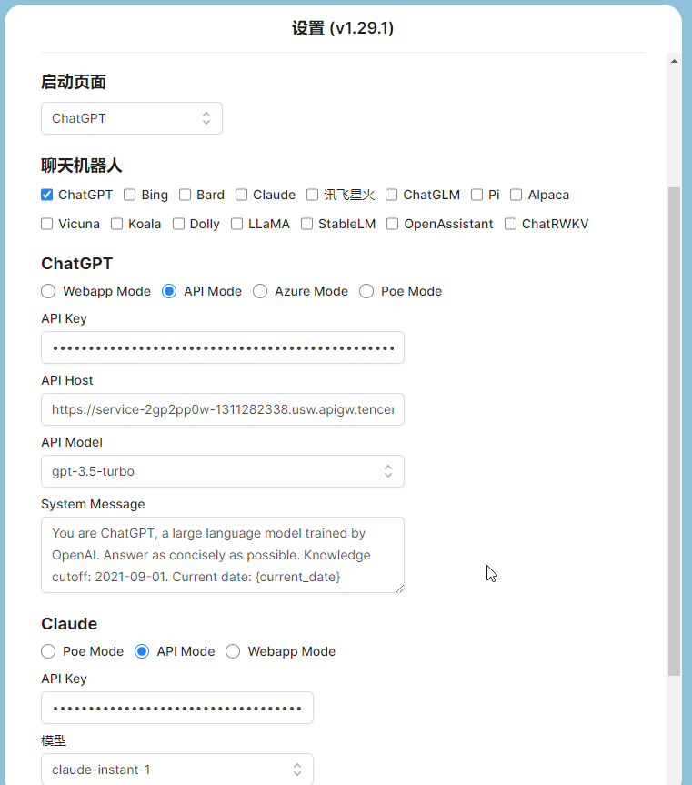Select ChatGPT Poe Mode radio button
The width and height of the screenshot is (692, 785).
click(x=366, y=291)
